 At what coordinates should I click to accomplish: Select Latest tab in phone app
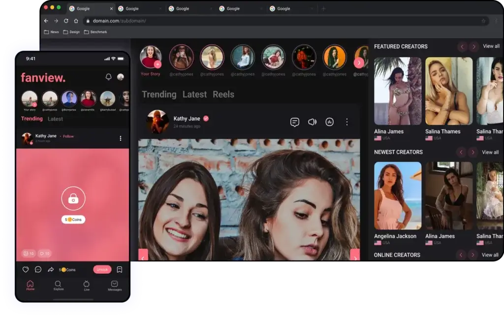[x=55, y=119]
